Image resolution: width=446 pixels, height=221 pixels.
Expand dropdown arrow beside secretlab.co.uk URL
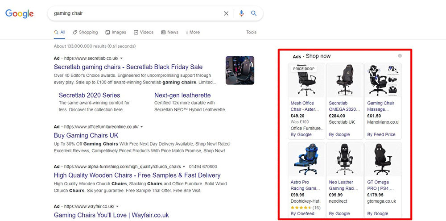[121, 58]
